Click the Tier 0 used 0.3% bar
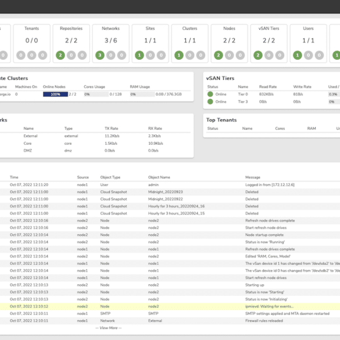The height and width of the screenshot is (340, 340). (334, 94)
